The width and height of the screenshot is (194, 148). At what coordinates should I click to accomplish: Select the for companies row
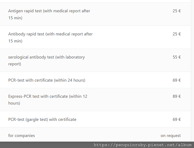(x=95, y=135)
